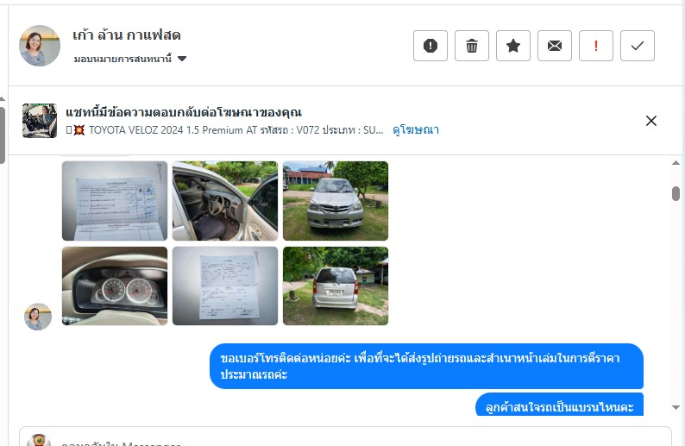Mark conversation as spam with exclamation circle icon
This screenshot has width=685, height=446.
430,46
